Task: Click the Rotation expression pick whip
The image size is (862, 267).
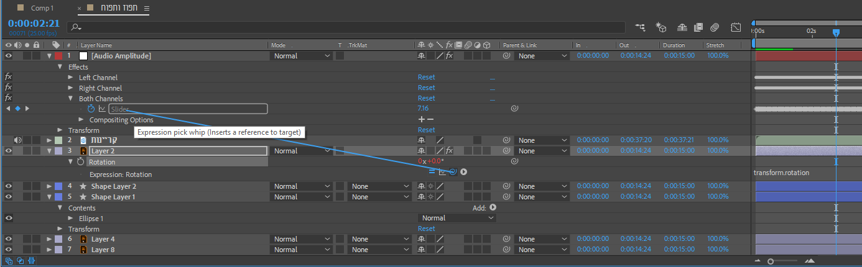Action: (453, 172)
